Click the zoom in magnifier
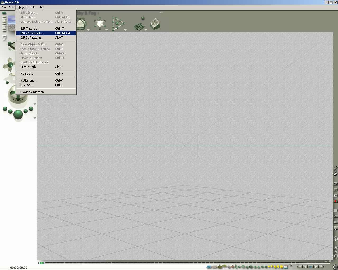 click(x=335, y=248)
